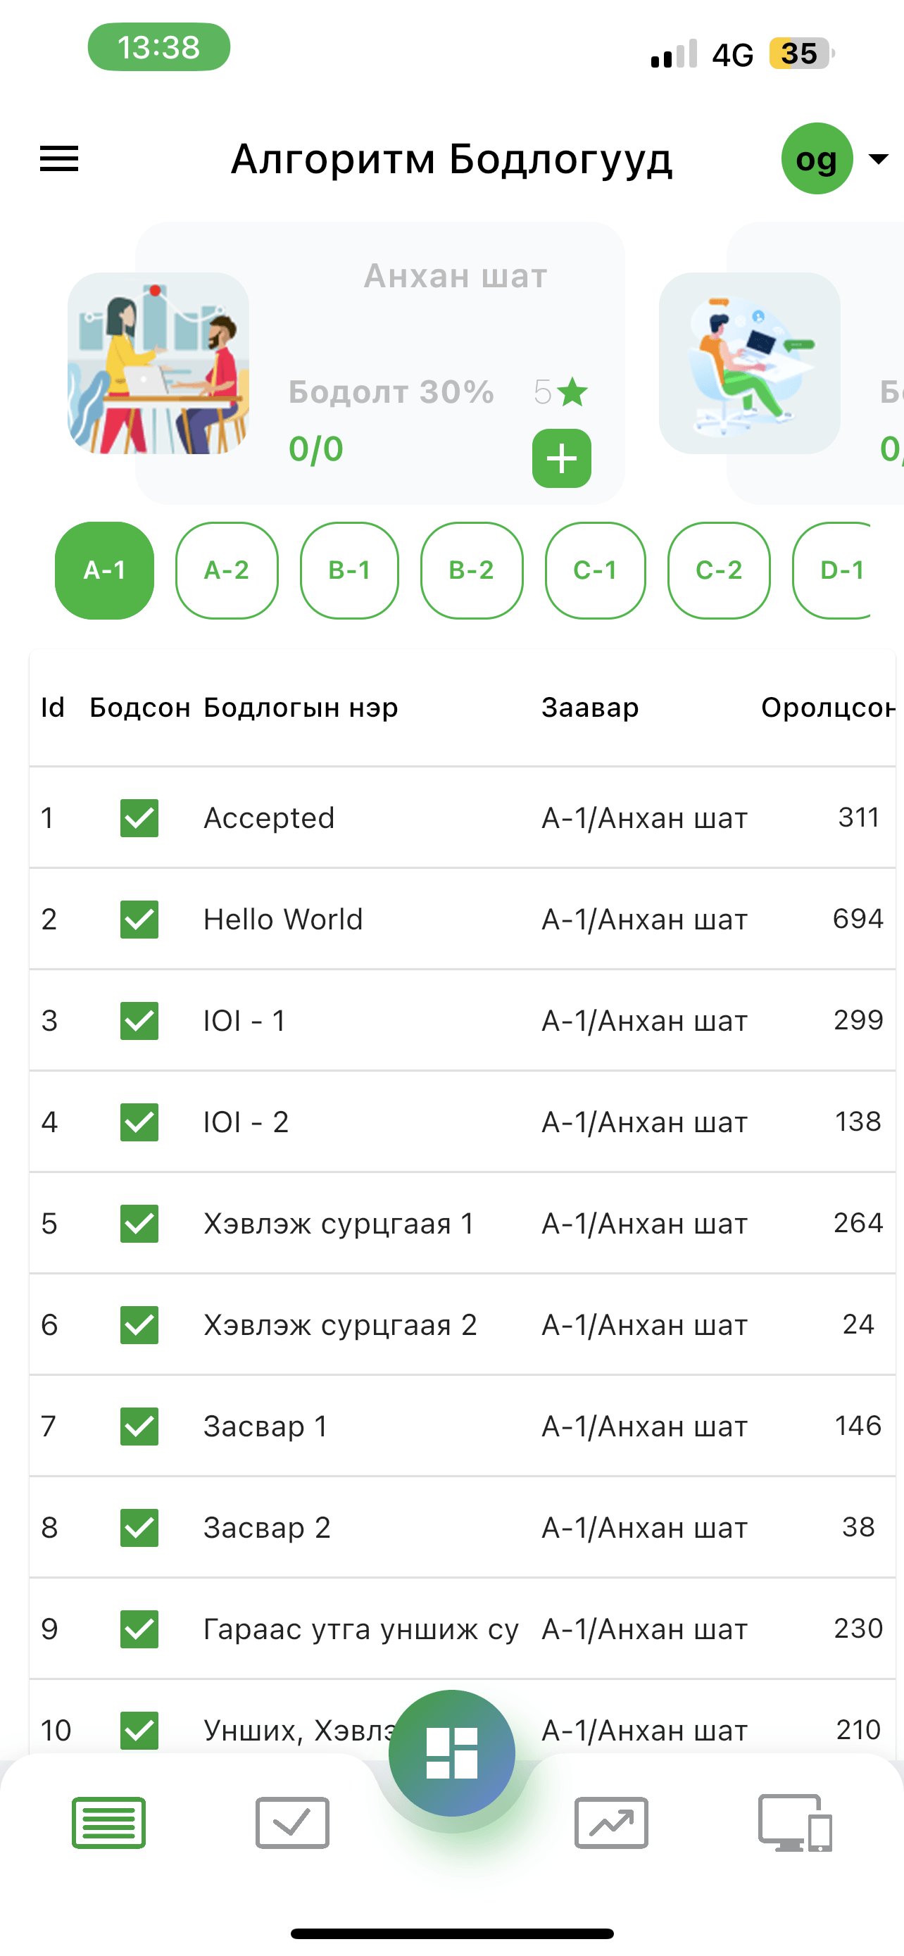The width and height of the screenshot is (904, 1956).
Task: Open the second course card thumbnail
Action: 749,363
